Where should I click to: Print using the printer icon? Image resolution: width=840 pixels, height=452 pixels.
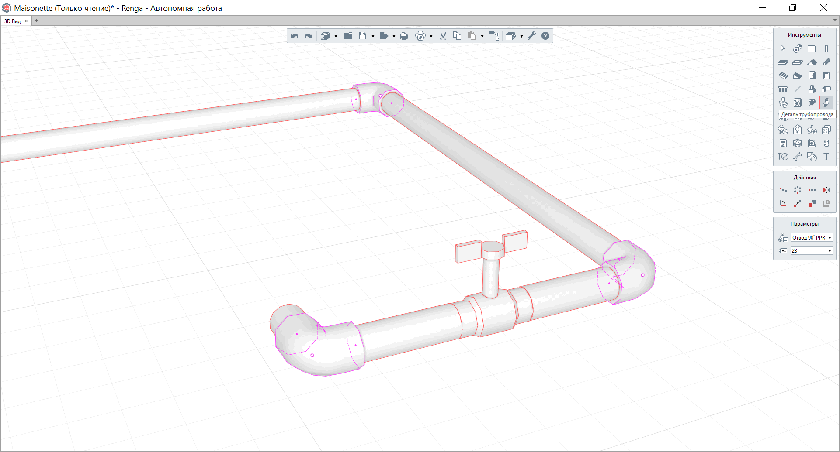(404, 36)
